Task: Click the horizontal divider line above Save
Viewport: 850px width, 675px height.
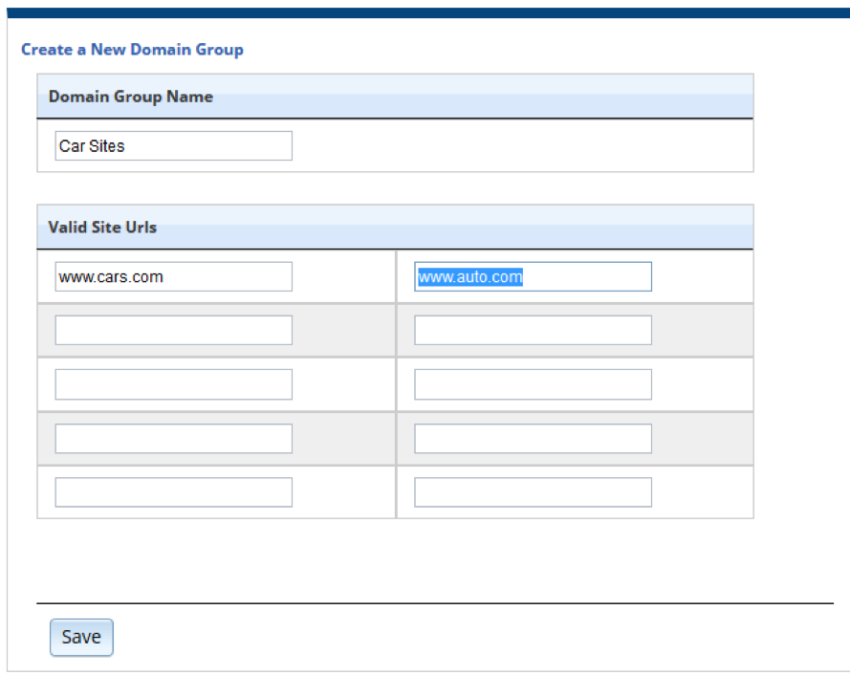Action: pos(434,603)
